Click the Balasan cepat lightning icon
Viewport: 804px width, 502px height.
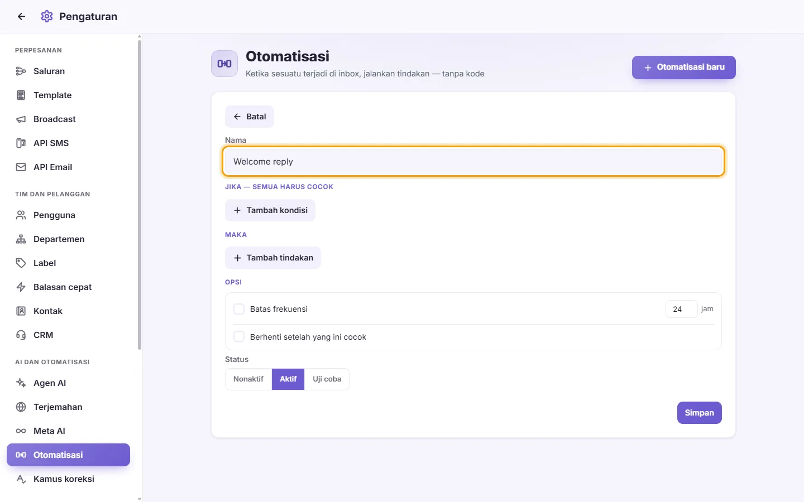(x=21, y=287)
